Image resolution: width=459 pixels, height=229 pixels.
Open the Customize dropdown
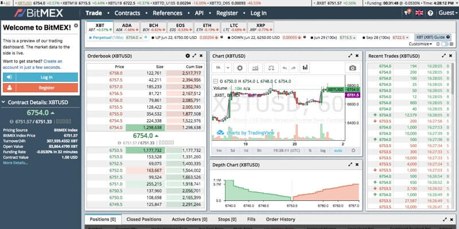coord(421,44)
